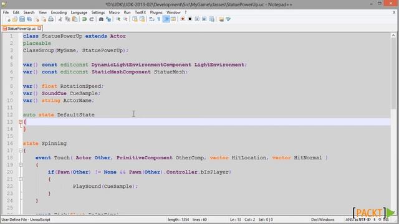Click the Redo toolbar icon
The image size is (399, 224).
(92, 19)
